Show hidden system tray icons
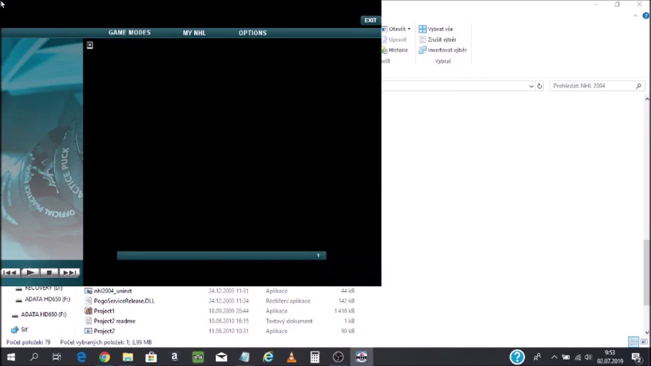The image size is (651, 366). (x=554, y=357)
